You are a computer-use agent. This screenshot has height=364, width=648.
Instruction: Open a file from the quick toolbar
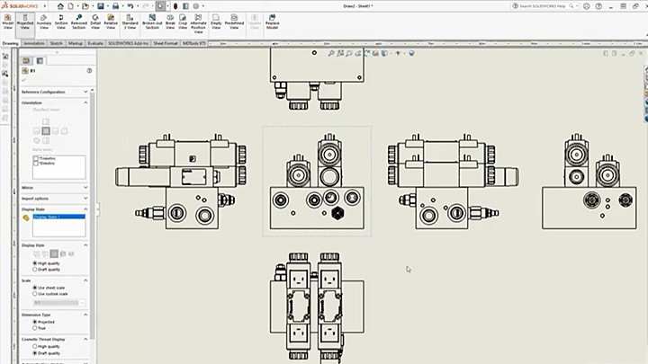click(85, 6)
